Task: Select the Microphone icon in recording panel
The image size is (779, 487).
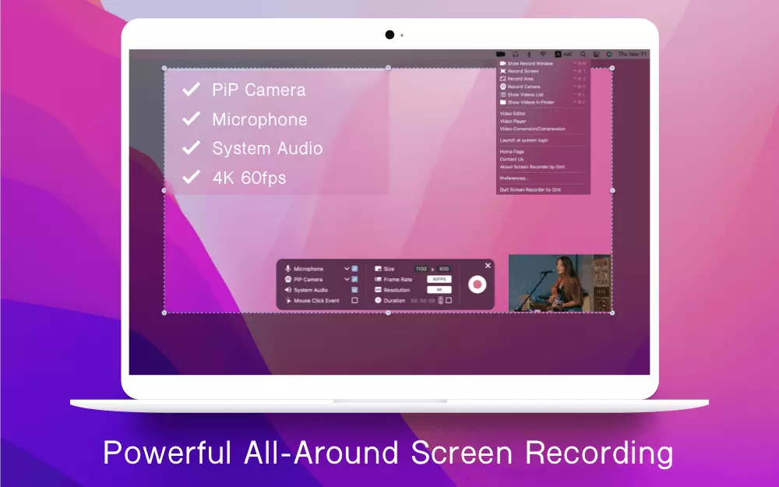Action: click(287, 267)
